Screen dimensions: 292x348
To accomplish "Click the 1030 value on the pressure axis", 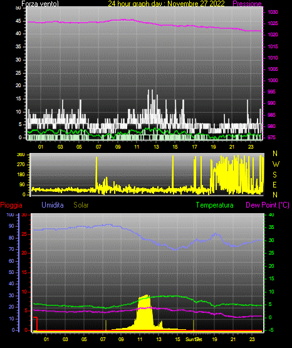I will (273, 12).
